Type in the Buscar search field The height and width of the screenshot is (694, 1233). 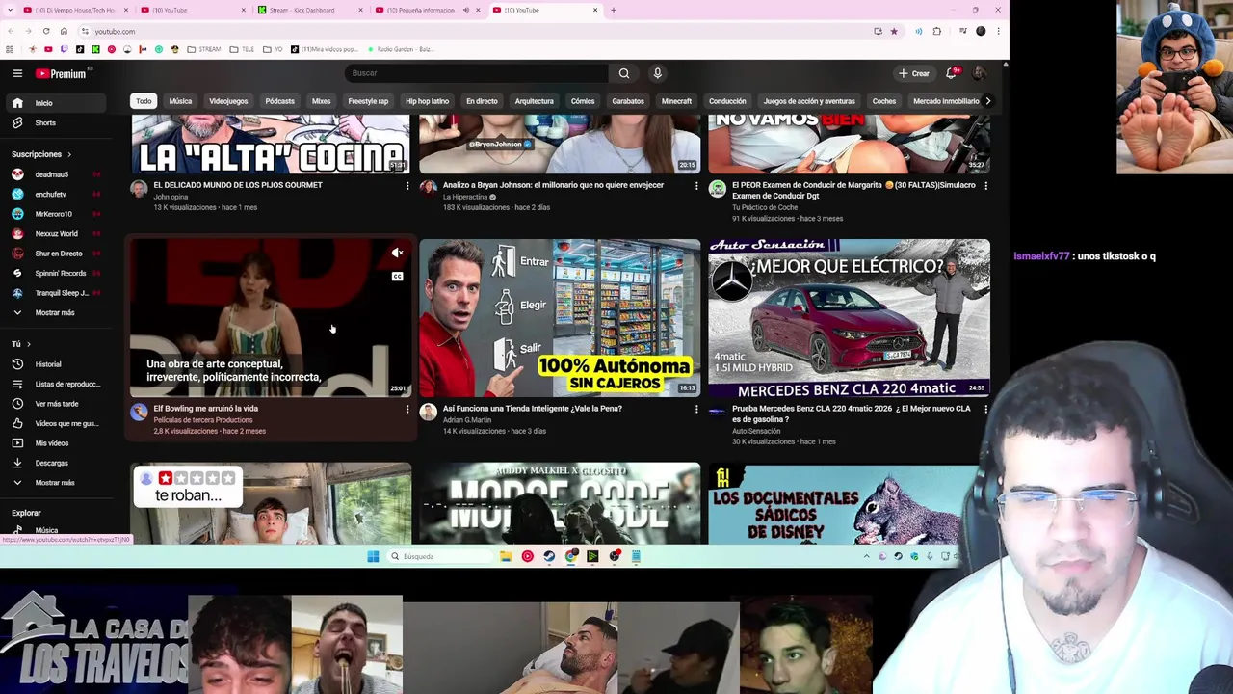coord(477,73)
